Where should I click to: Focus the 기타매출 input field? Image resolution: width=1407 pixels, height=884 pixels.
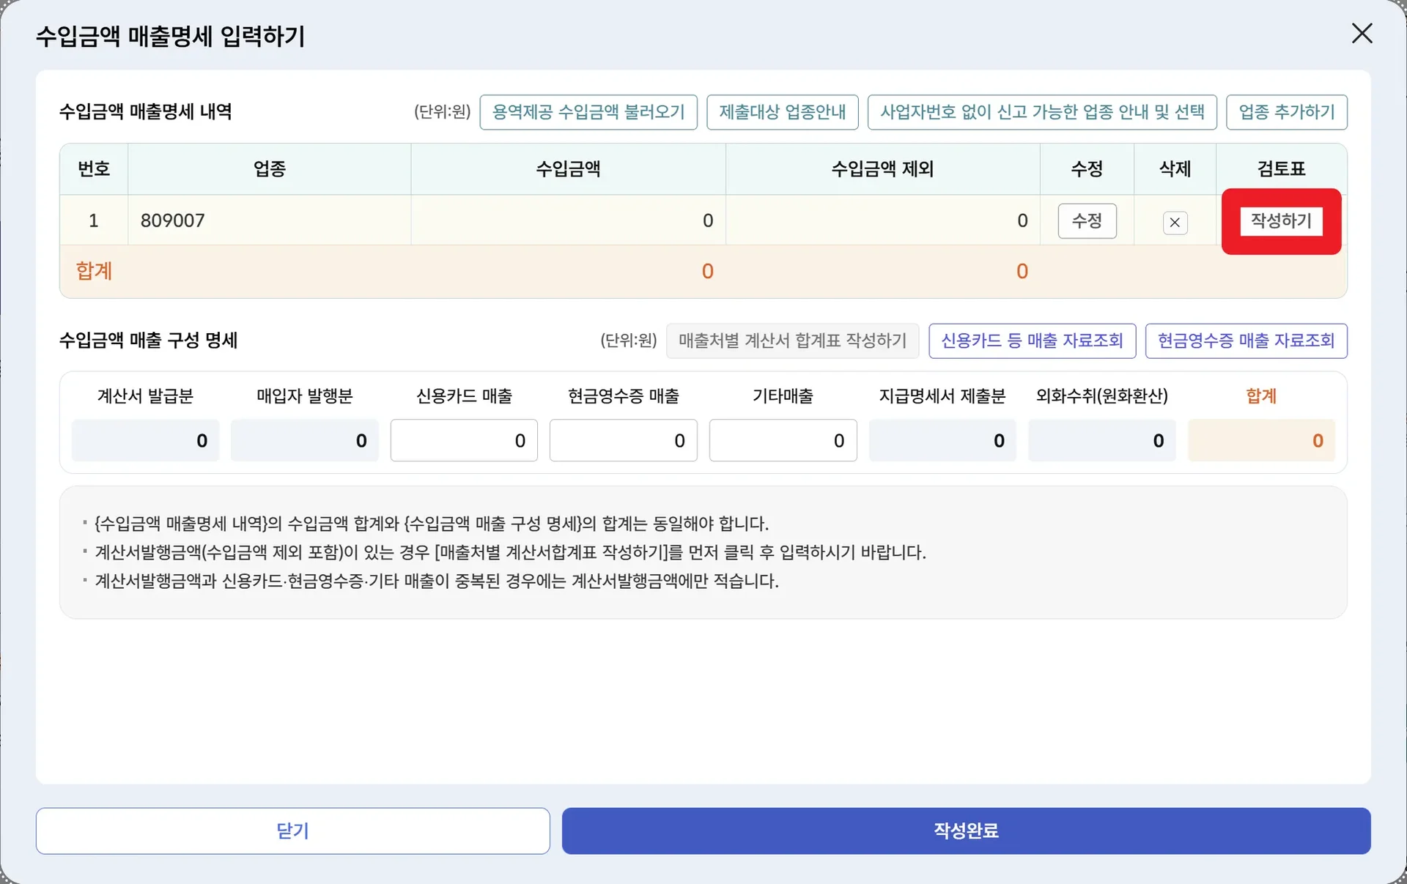coord(783,440)
